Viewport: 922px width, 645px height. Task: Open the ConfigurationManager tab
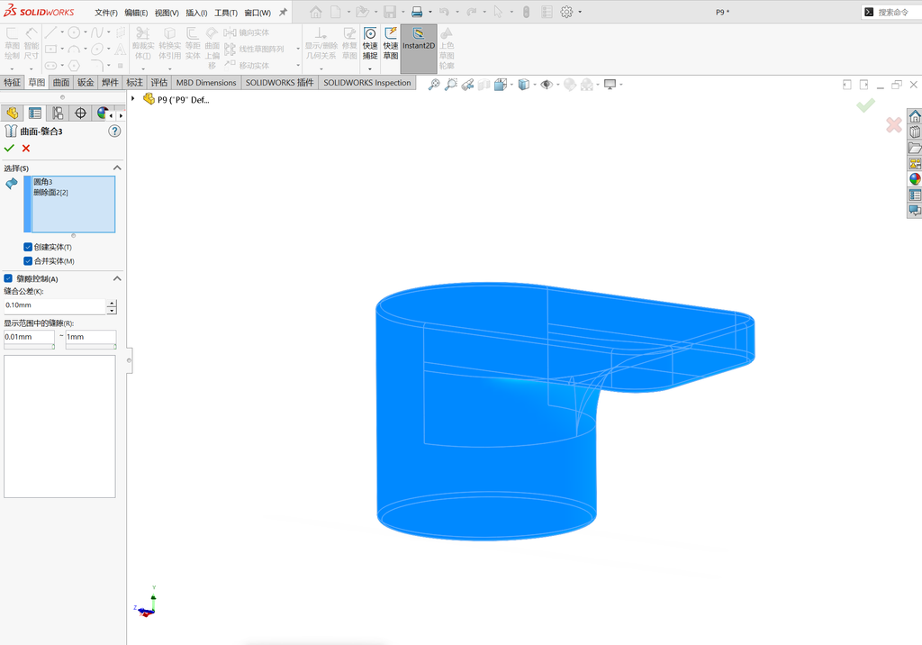click(58, 113)
